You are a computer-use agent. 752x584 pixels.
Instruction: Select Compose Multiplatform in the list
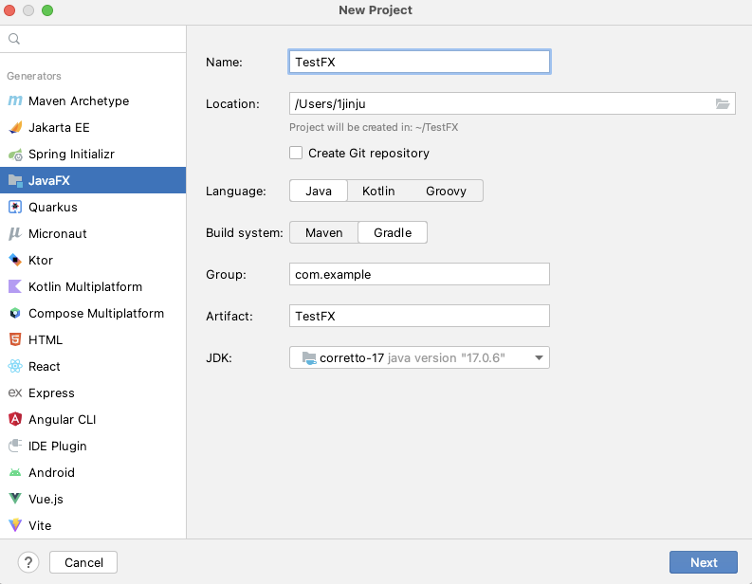click(96, 314)
